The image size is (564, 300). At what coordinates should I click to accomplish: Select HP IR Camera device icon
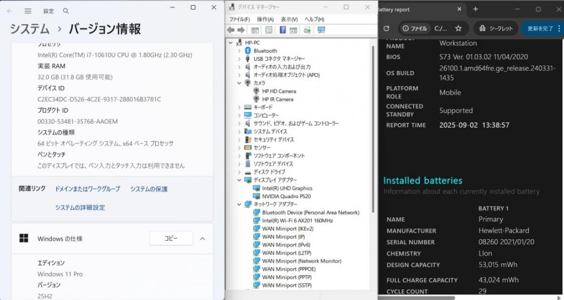tap(257, 100)
